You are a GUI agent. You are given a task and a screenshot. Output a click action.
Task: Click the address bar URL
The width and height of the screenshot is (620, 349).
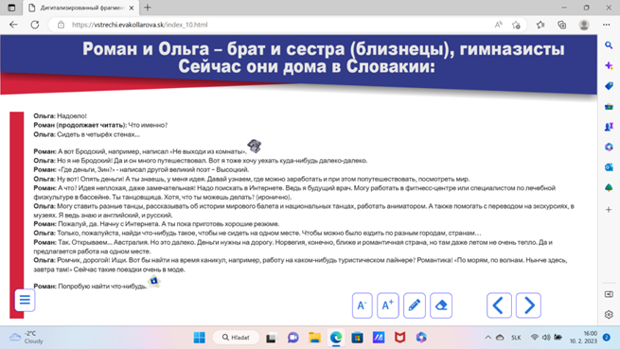click(x=139, y=25)
